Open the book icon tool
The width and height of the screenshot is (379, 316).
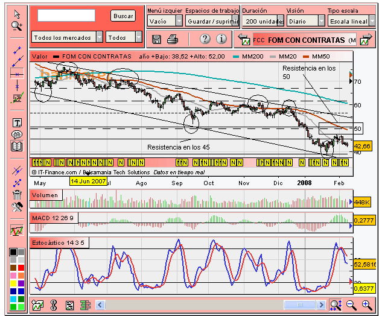[x=17, y=146]
